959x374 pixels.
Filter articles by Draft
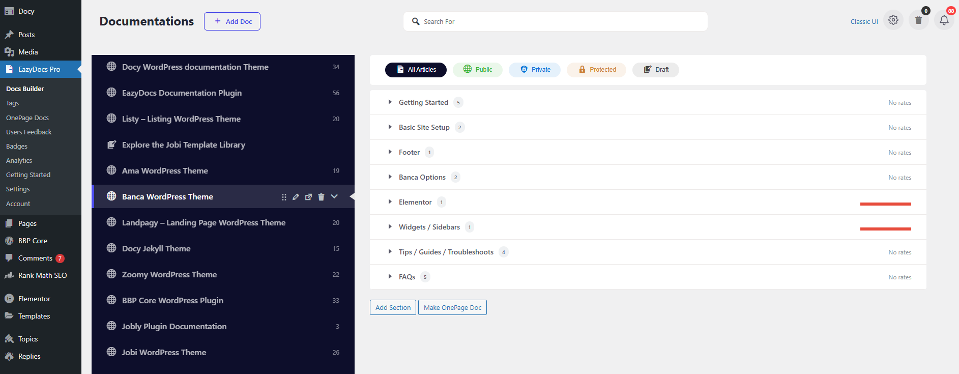[656, 70]
